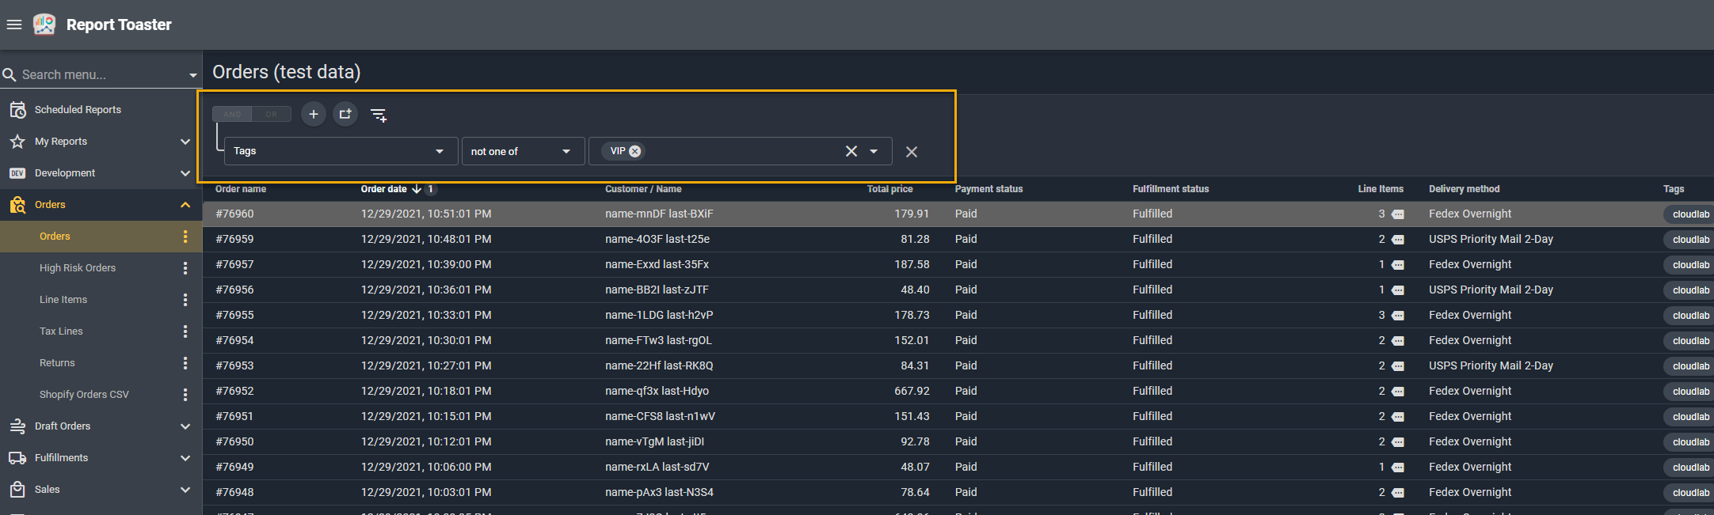Delete the Tags filter row
The width and height of the screenshot is (1714, 515).
coord(912,152)
